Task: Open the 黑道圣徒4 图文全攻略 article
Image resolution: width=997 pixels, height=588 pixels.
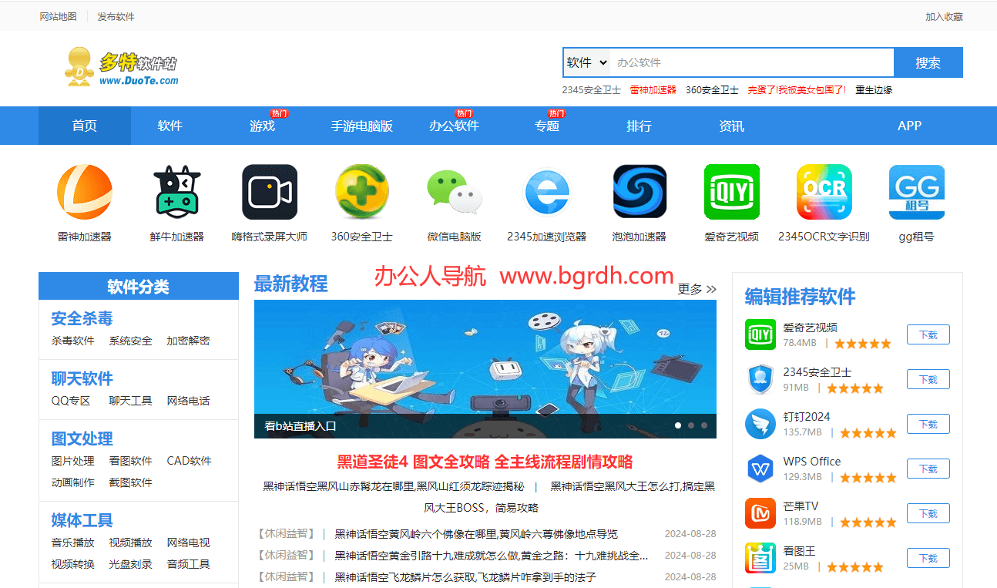Action: pyautogui.click(x=485, y=462)
